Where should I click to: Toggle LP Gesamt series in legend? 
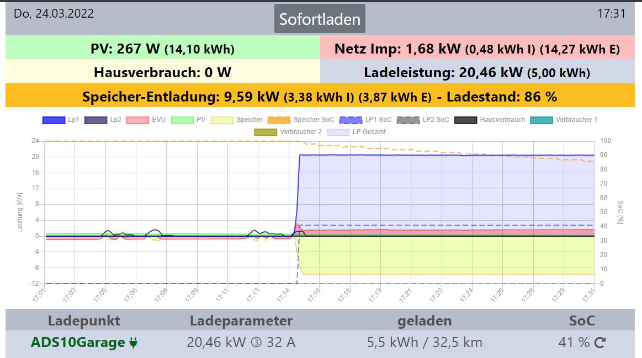356,132
